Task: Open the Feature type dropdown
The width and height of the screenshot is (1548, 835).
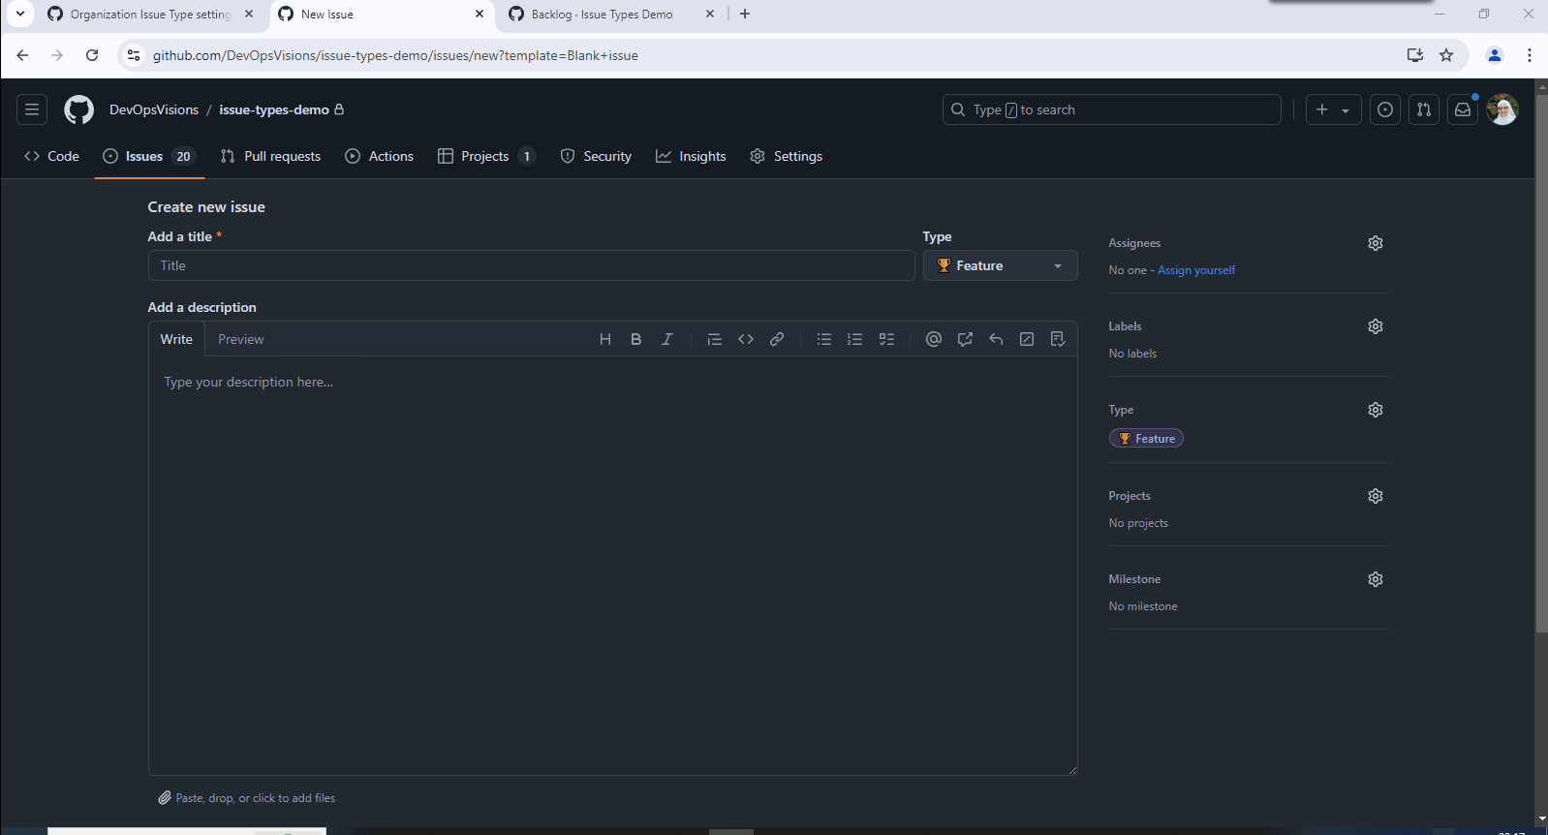Action: [1000, 265]
